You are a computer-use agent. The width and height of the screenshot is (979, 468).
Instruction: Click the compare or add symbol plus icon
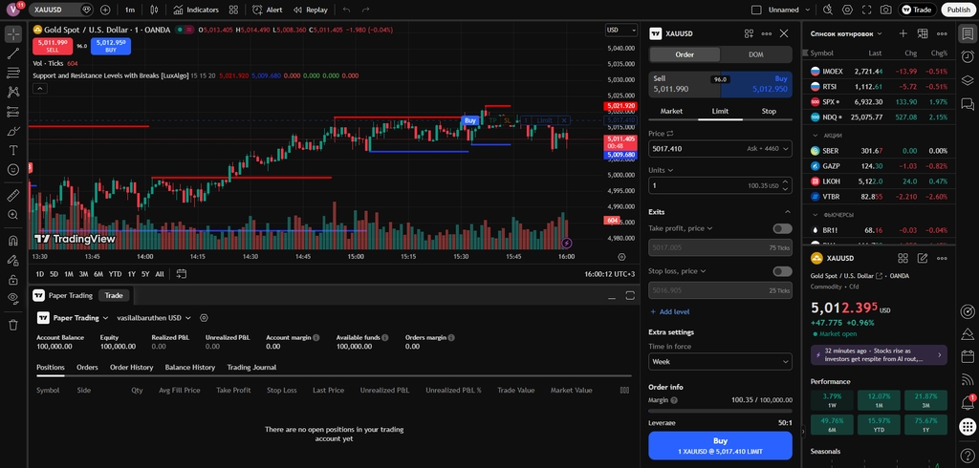pyautogui.click(x=105, y=10)
